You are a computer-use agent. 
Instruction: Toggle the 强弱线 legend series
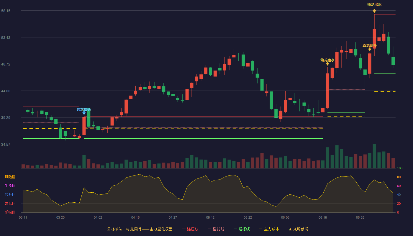point(216,229)
